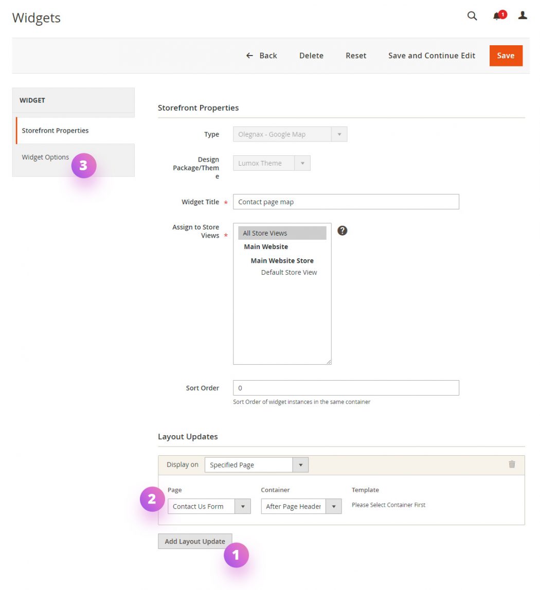Click the Save button

coord(506,55)
